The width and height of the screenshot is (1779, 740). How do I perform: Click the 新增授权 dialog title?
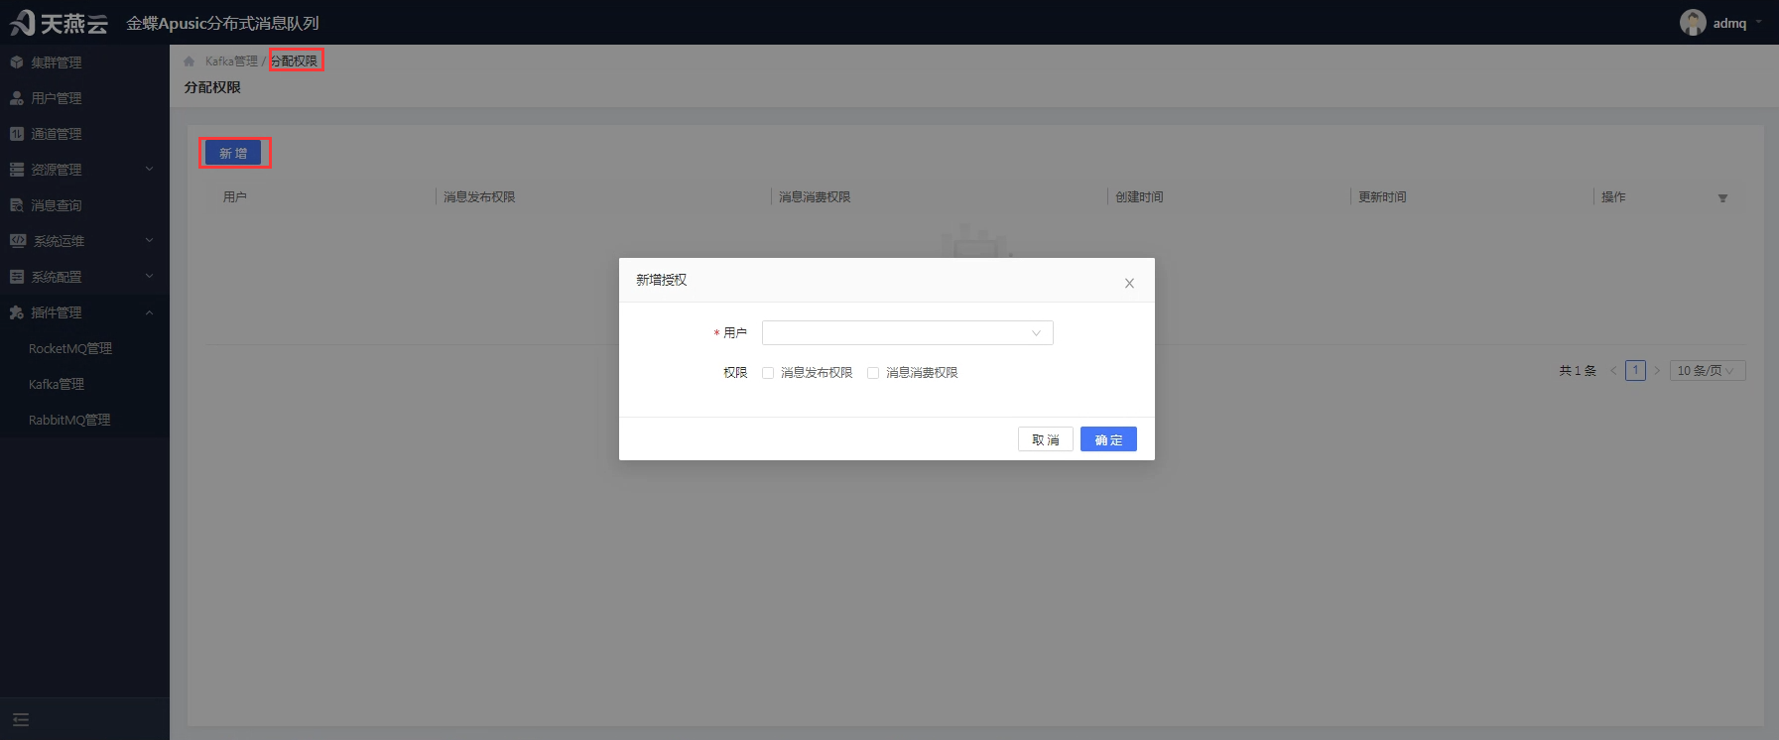[x=662, y=280]
